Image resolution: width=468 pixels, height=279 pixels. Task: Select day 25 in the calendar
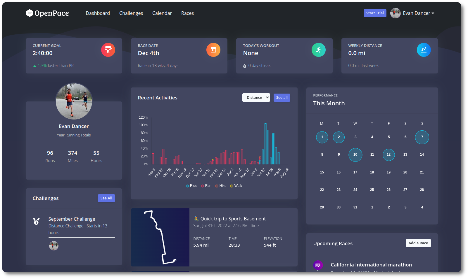372,190
